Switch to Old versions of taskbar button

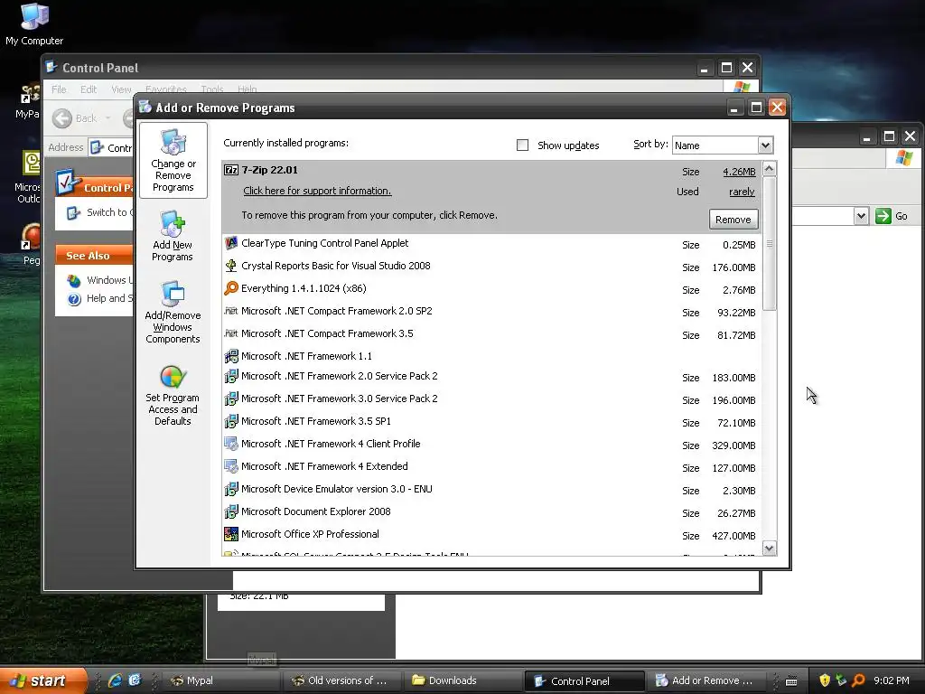coord(341,680)
